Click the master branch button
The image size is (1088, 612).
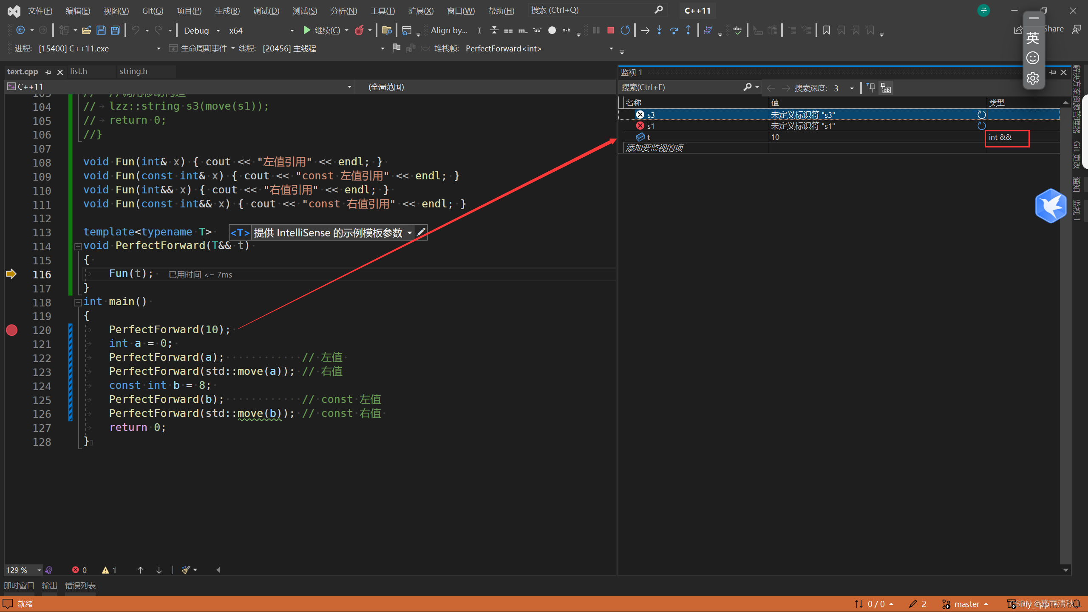point(965,604)
